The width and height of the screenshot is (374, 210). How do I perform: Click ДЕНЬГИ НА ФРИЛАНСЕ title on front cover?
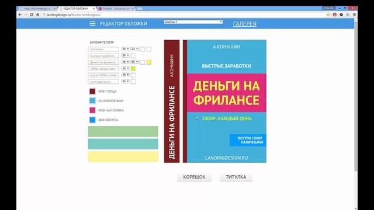point(226,93)
